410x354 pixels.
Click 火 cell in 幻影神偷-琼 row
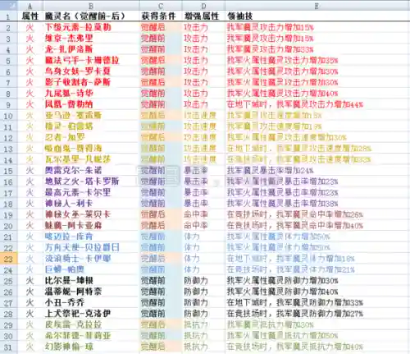[30, 347]
